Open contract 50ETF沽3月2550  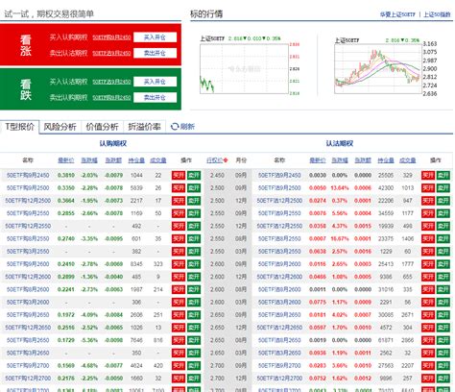click(279, 252)
